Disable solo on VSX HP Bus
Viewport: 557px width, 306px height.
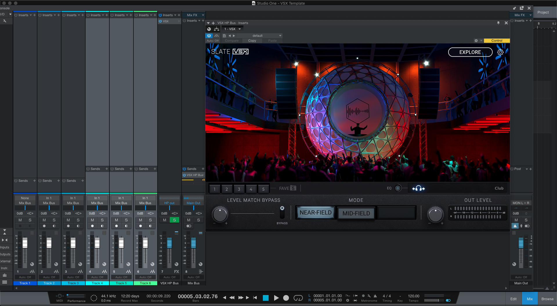click(174, 220)
